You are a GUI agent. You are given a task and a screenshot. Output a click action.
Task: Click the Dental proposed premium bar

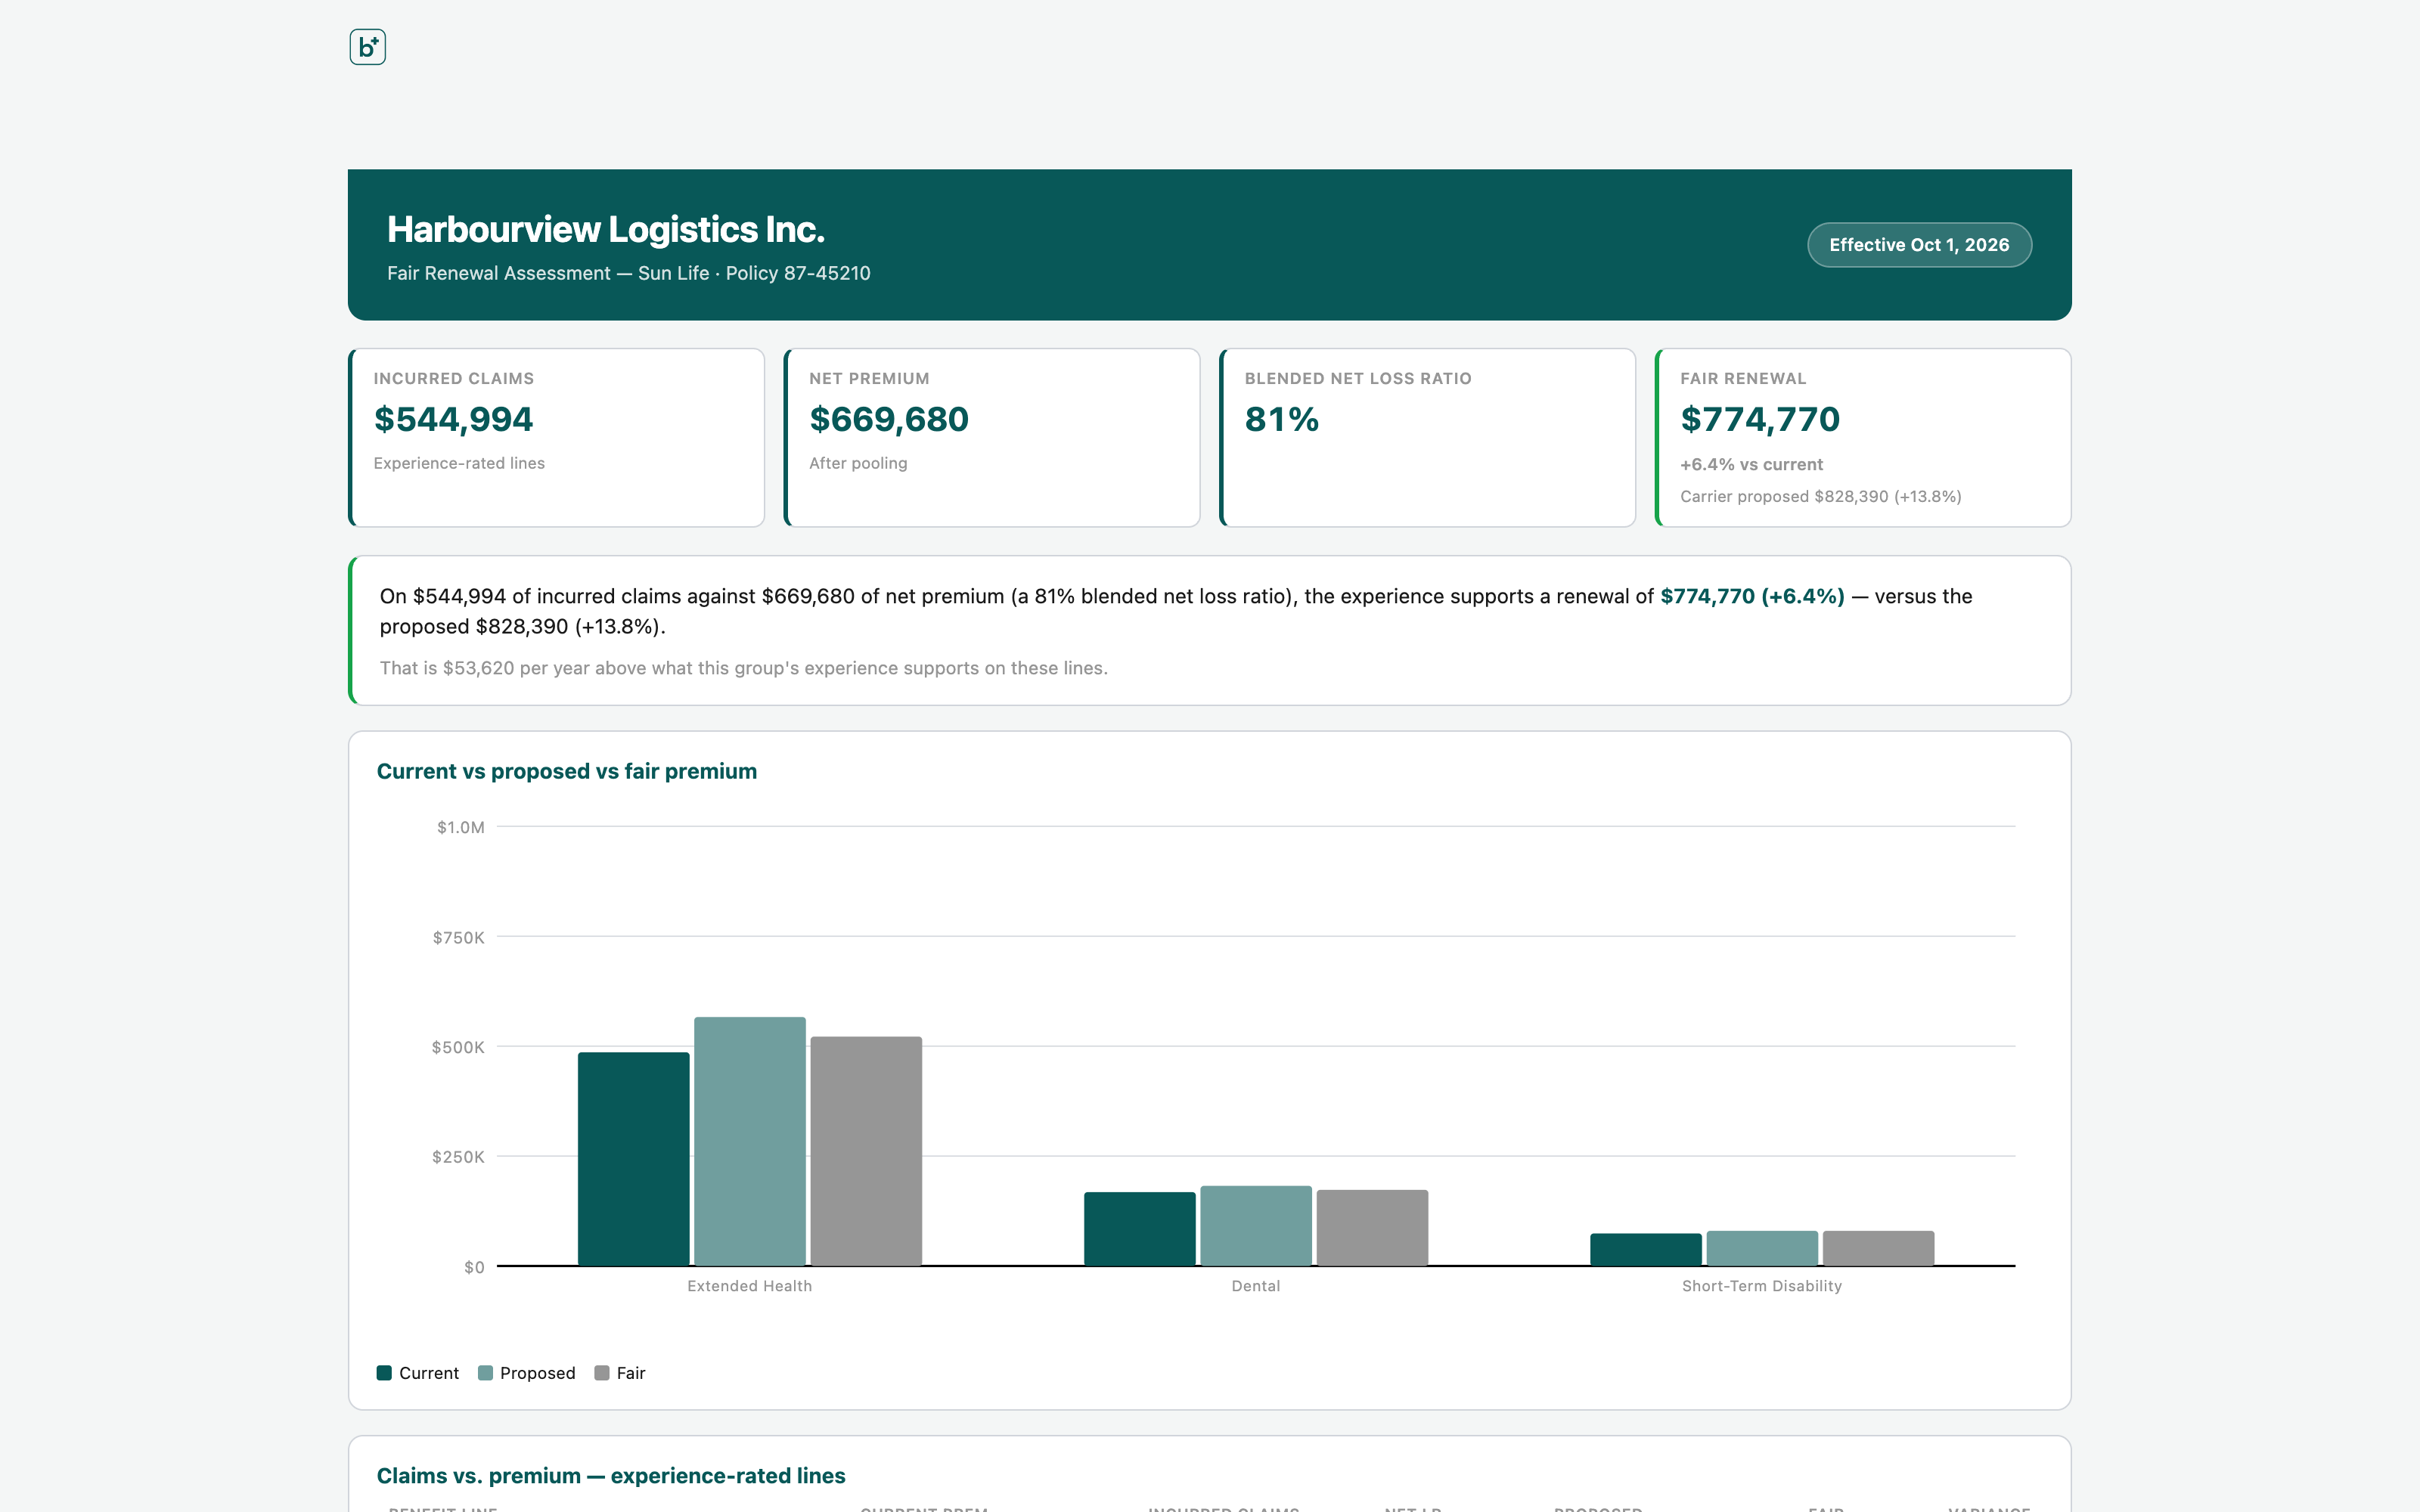pos(1256,1226)
